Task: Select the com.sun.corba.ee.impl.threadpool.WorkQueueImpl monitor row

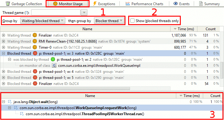Action: (x=110, y=66)
